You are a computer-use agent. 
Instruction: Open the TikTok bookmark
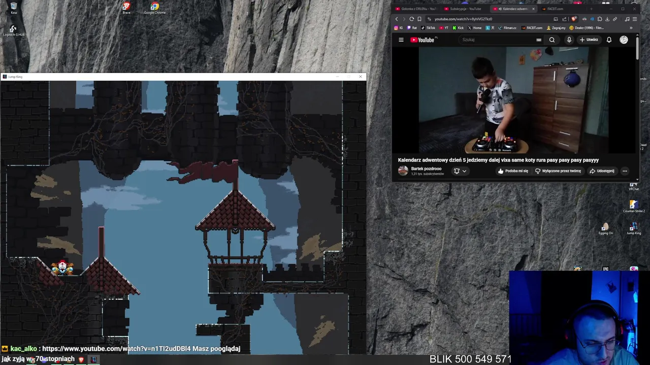(428, 28)
